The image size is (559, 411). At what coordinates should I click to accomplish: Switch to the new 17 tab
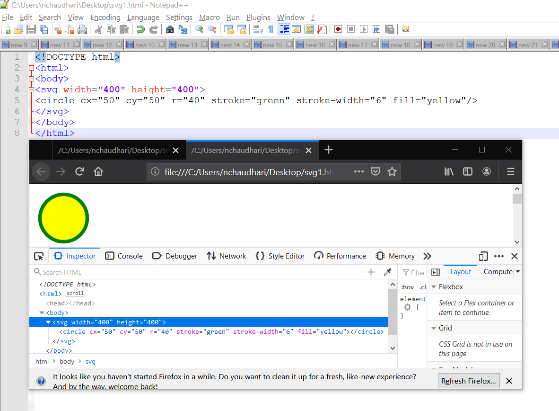coord(358,45)
